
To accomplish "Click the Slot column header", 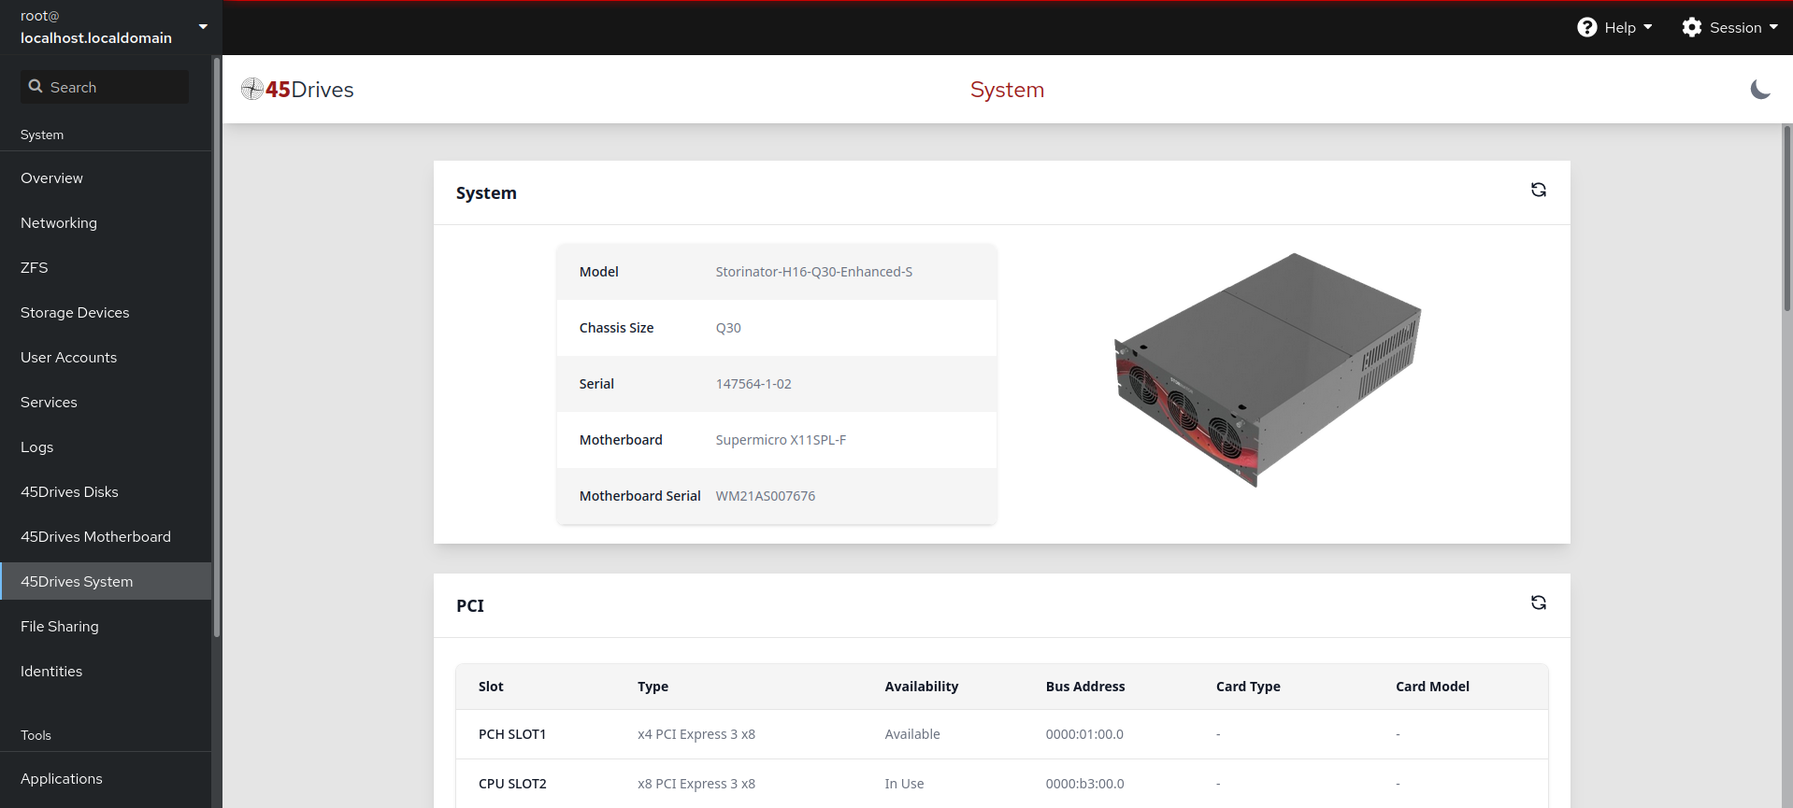I will (x=491, y=687).
